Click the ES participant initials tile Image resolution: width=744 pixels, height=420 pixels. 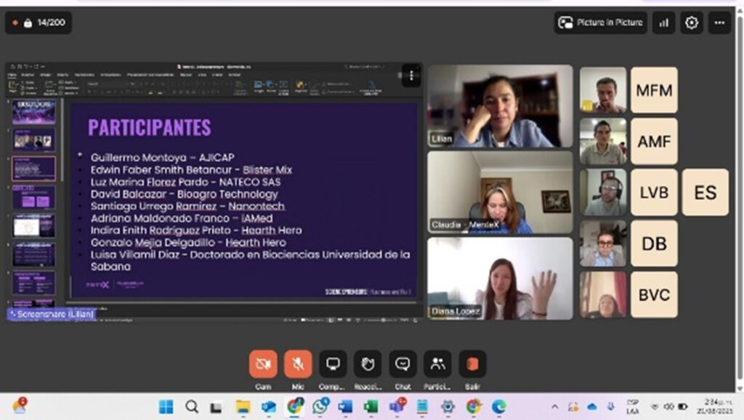(705, 193)
